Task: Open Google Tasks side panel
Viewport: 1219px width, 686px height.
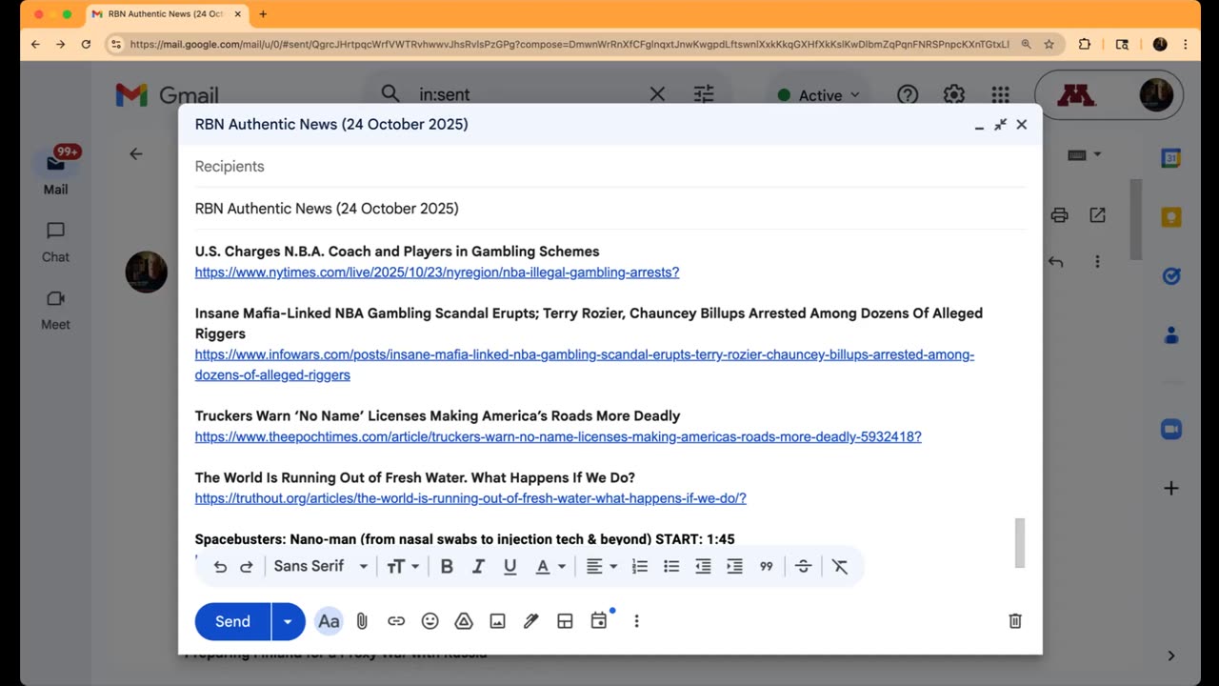Action: pyautogui.click(x=1171, y=276)
